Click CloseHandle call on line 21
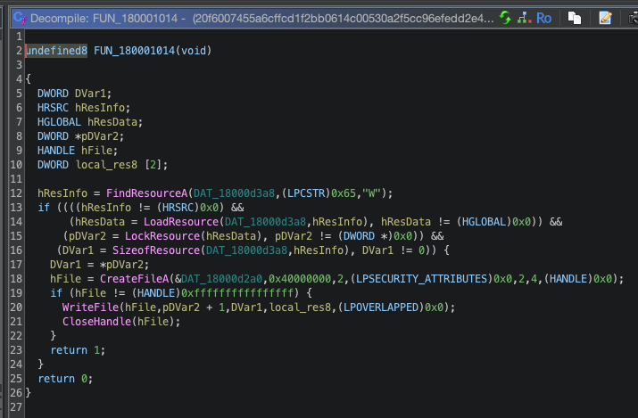This screenshot has width=638, height=418. point(96,322)
